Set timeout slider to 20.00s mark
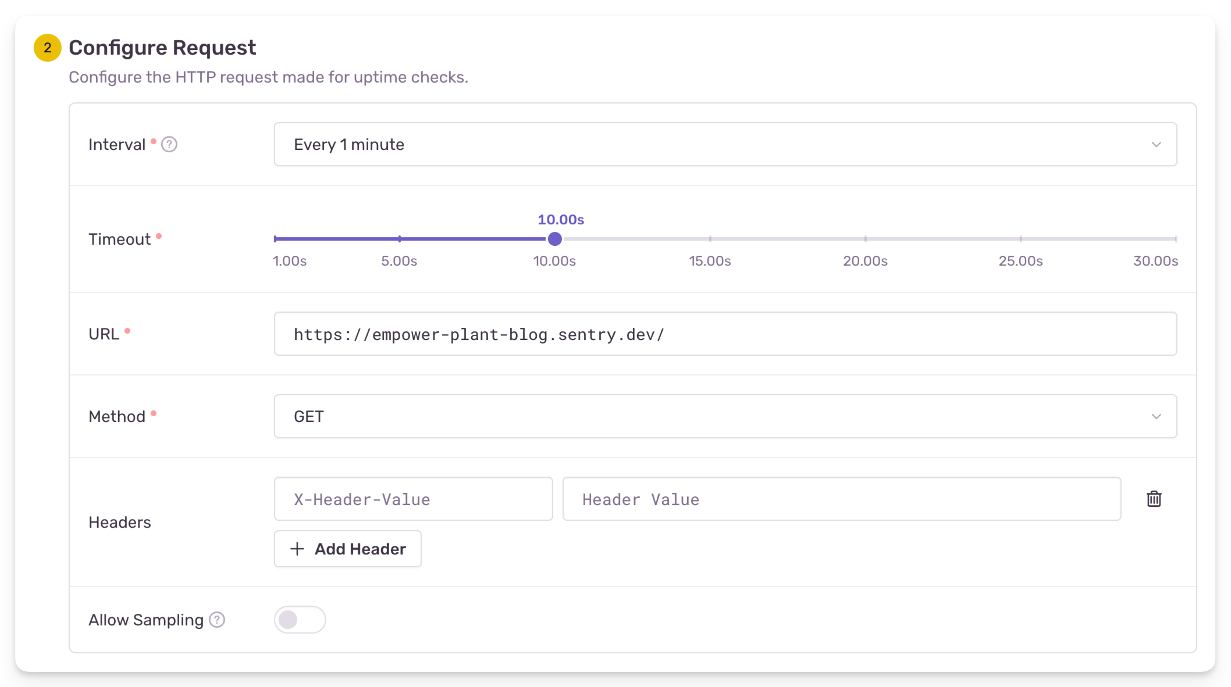The height and width of the screenshot is (687, 1231). point(866,239)
